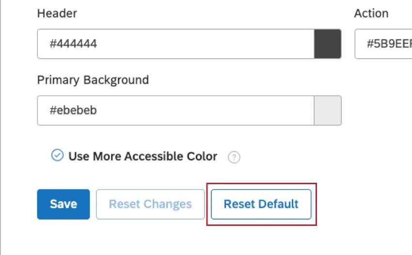Toggle the Use More Accessible Color checkbox
Image resolution: width=412 pixels, height=255 pixels.
57,156
